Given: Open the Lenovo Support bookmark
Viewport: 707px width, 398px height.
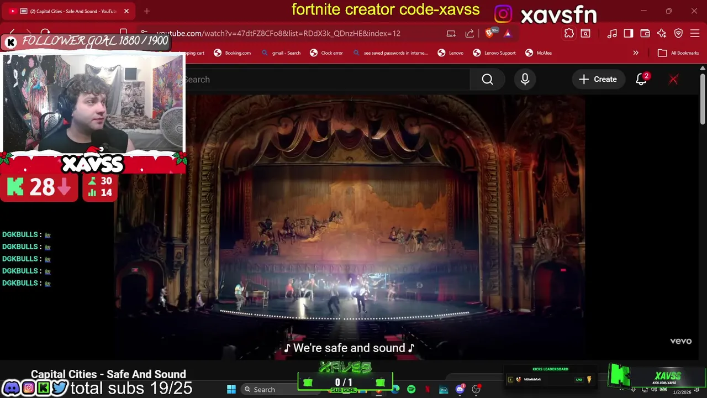Looking at the screenshot, I should tap(494, 53).
